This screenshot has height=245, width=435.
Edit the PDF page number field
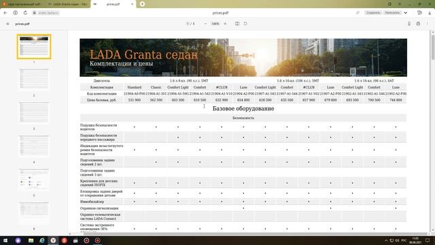188,24
